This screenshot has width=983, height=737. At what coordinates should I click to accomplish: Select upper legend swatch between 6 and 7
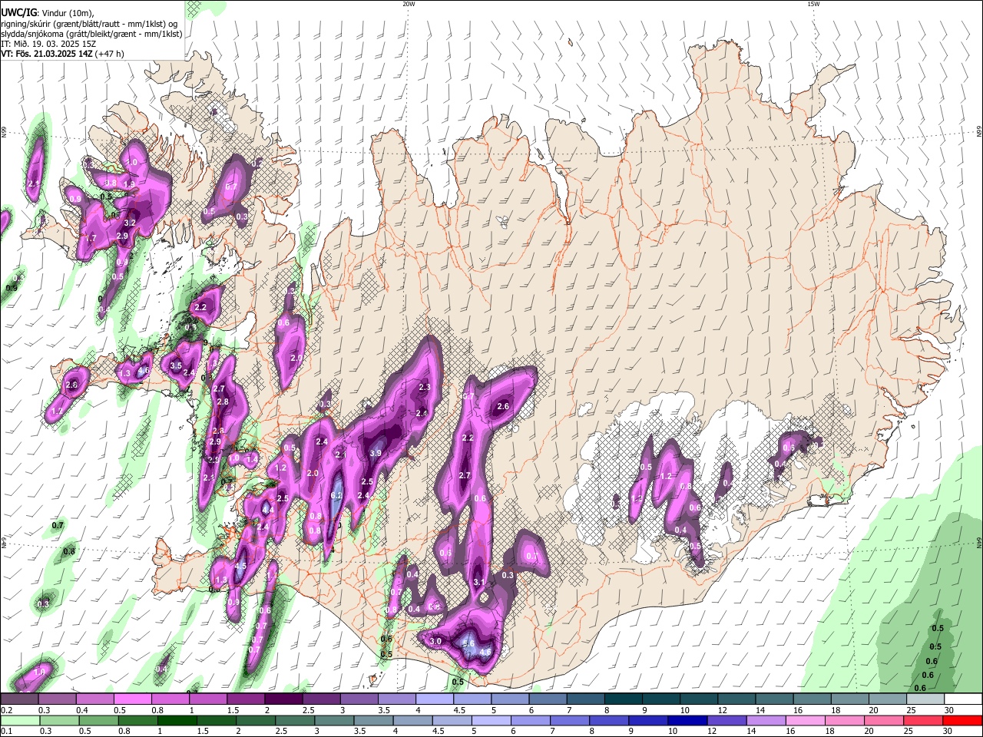(x=548, y=699)
